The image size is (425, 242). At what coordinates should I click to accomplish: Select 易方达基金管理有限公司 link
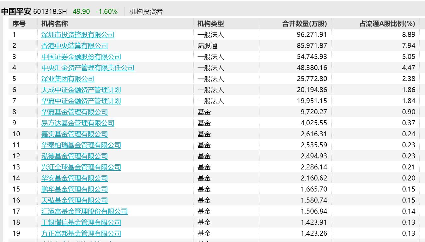click(x=78, y=123)
